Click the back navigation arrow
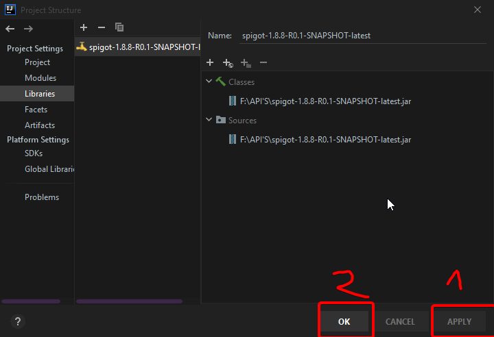 click(x=10, y=28)
